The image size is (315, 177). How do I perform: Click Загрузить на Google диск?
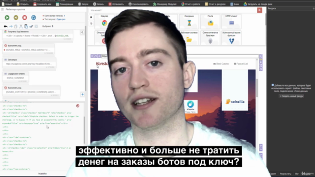(x=258, y=4)
